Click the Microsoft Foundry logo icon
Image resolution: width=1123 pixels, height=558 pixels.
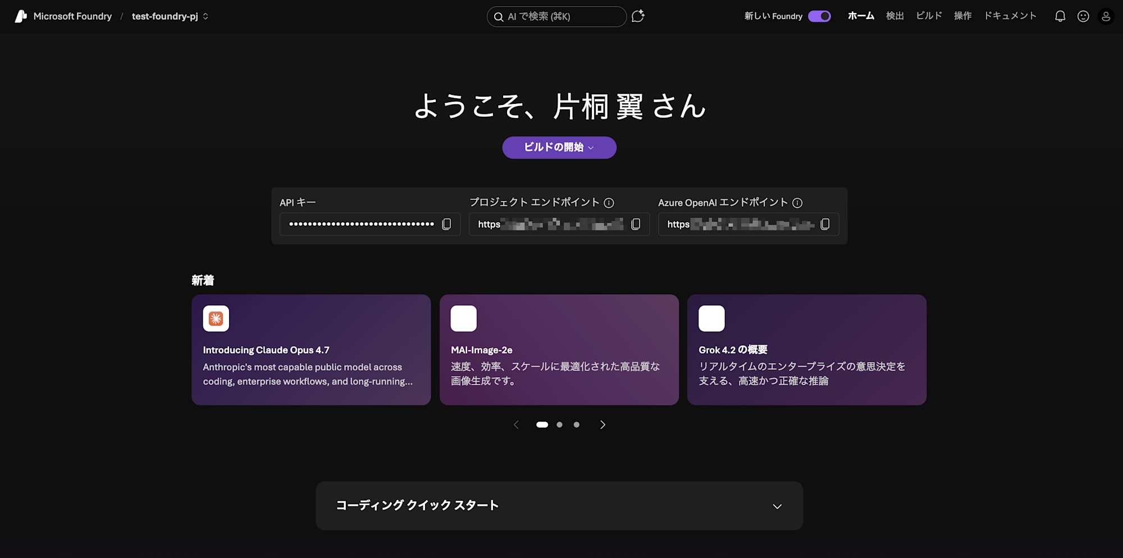pos(21,16)
